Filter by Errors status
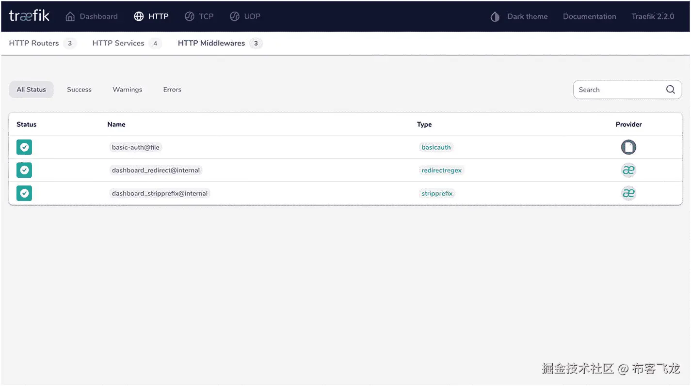Image resolution: width=691 pixels, height=386 pixels. [x=172, y=90]
